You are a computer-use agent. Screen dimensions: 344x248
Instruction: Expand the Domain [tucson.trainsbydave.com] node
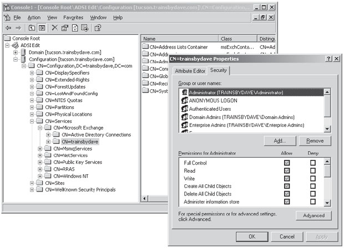pos(16,53)
